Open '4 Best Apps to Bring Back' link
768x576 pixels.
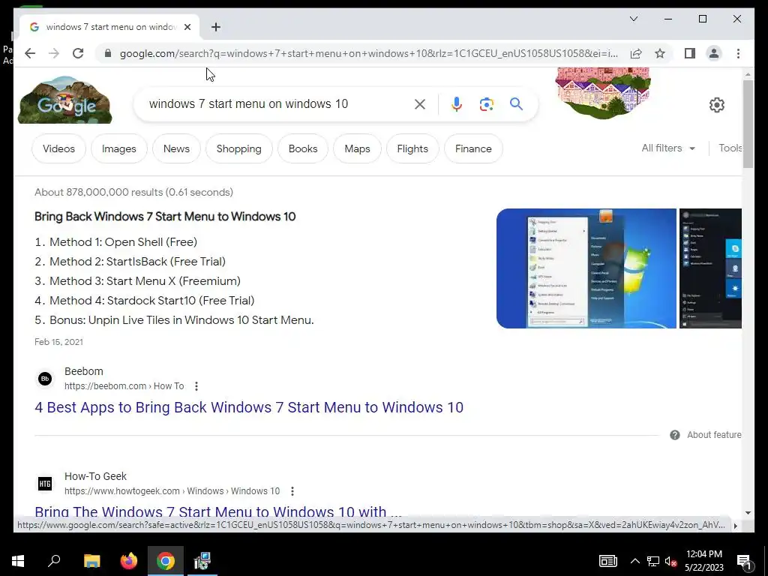(x=249, y=407)
